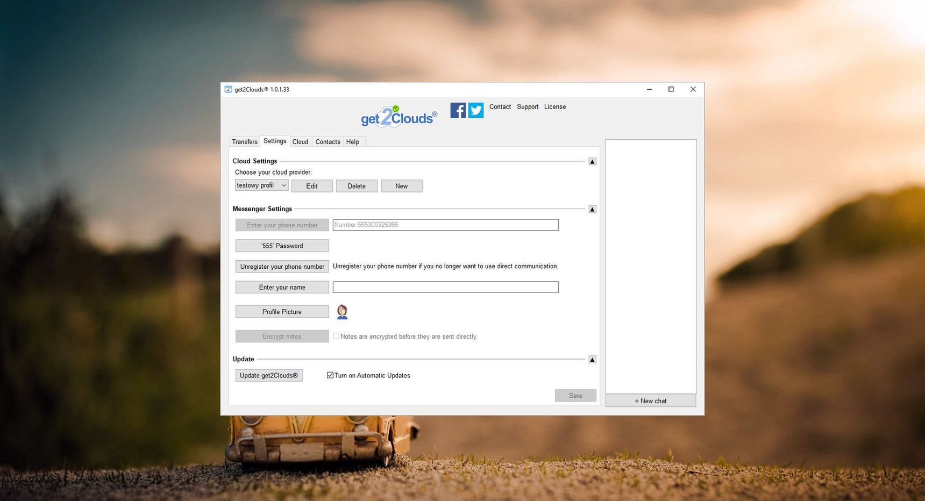Toggle the encrypt notes checkbox
Image resolution: width=925 pixels, height=501 pixels.
click(336, 336)
